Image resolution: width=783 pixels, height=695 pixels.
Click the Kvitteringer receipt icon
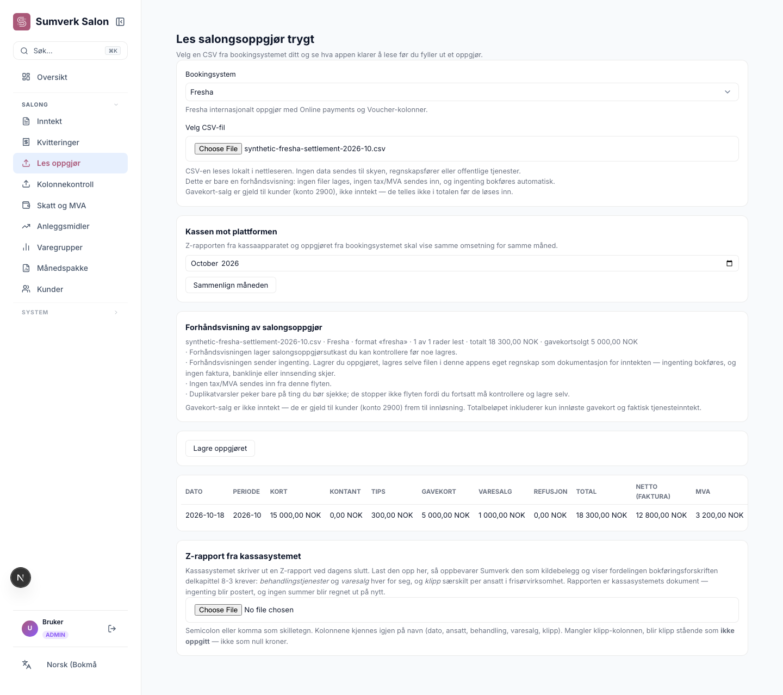(x=26, y=142)
